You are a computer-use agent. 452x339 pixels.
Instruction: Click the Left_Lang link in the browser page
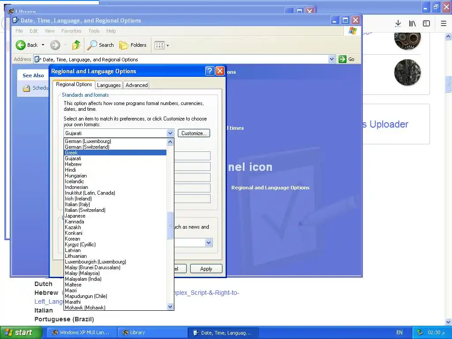coord(49,301)
